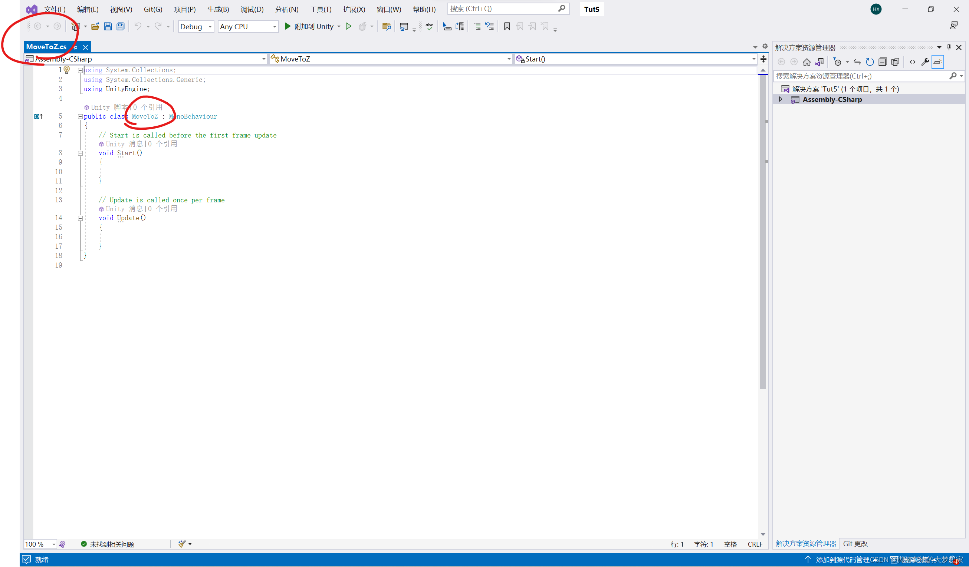
Task: Open the 工具(T) menu
Action: pos(321,9)
